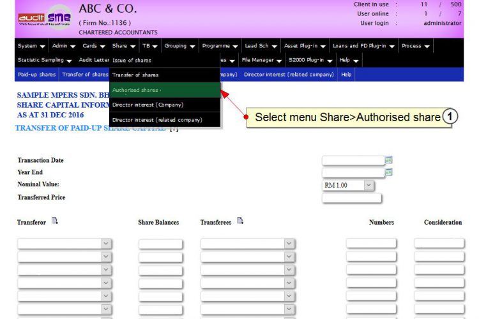479x319 pixels.
Task: Click the first Share Balances field
Action: (x=161, y=244)
